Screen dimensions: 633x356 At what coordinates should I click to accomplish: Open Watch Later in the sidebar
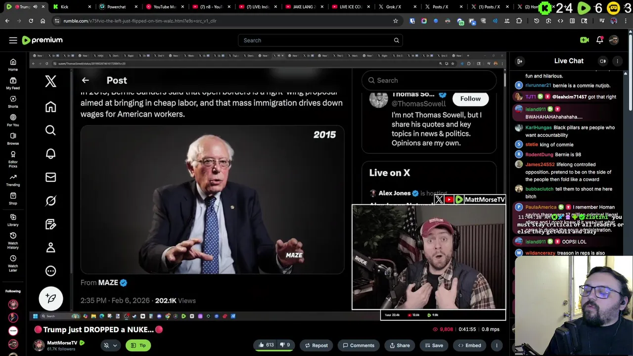coord(13,264)
